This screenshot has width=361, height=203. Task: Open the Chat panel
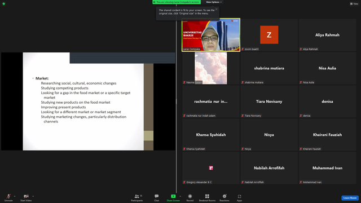157,197
